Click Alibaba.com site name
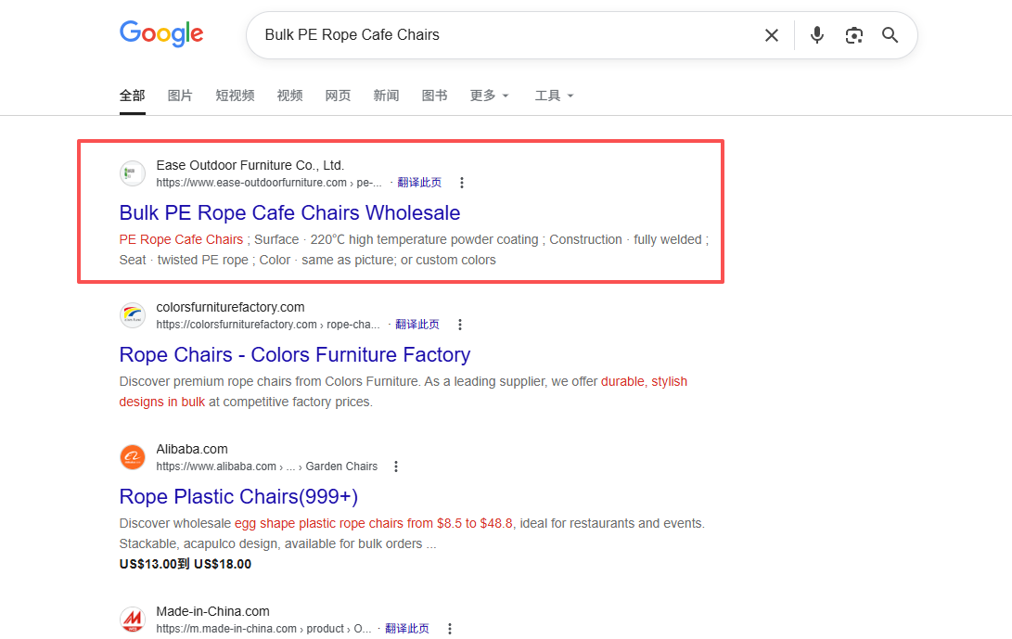1012x639 pixels. 192,449
